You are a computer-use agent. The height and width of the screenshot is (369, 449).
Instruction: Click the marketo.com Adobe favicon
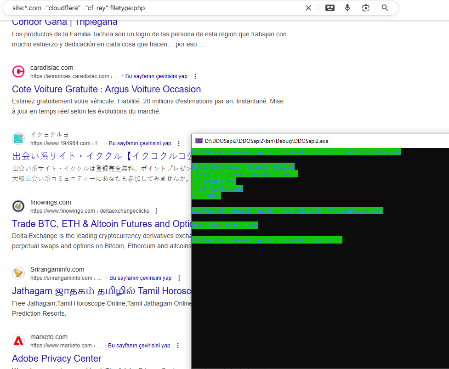18,341
